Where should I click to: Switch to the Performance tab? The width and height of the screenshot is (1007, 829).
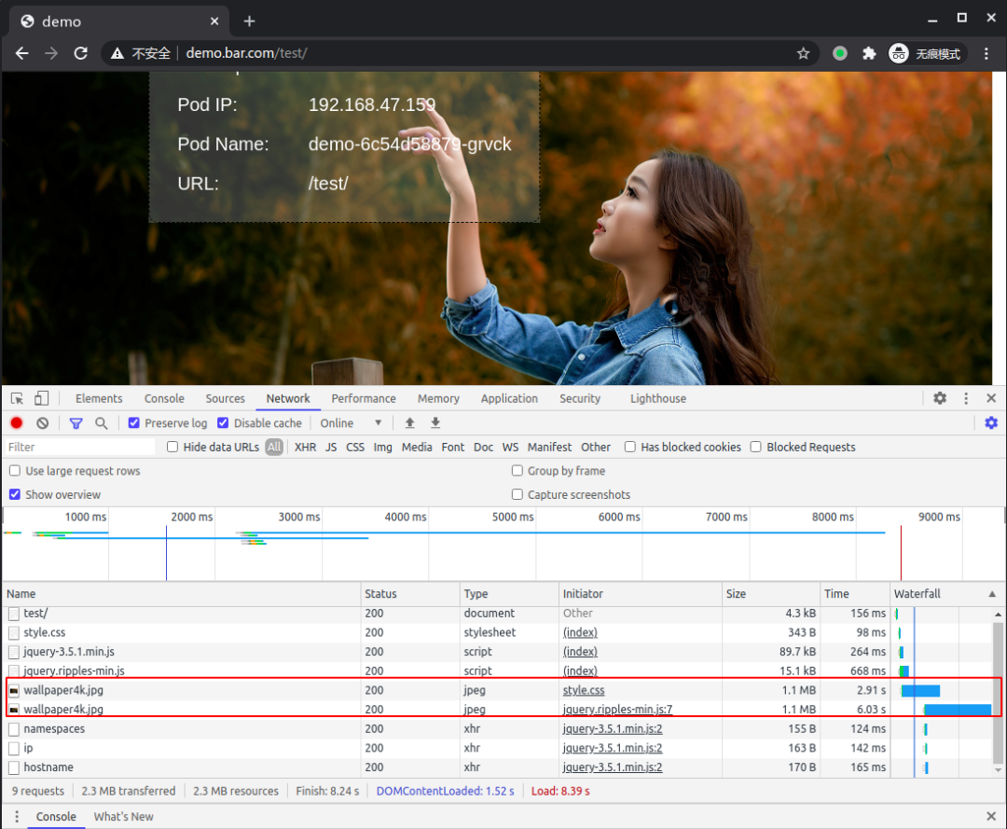click(x=364, y=398)
